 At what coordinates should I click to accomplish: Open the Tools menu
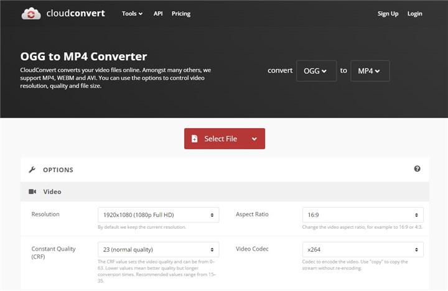[x=132, y=14]
